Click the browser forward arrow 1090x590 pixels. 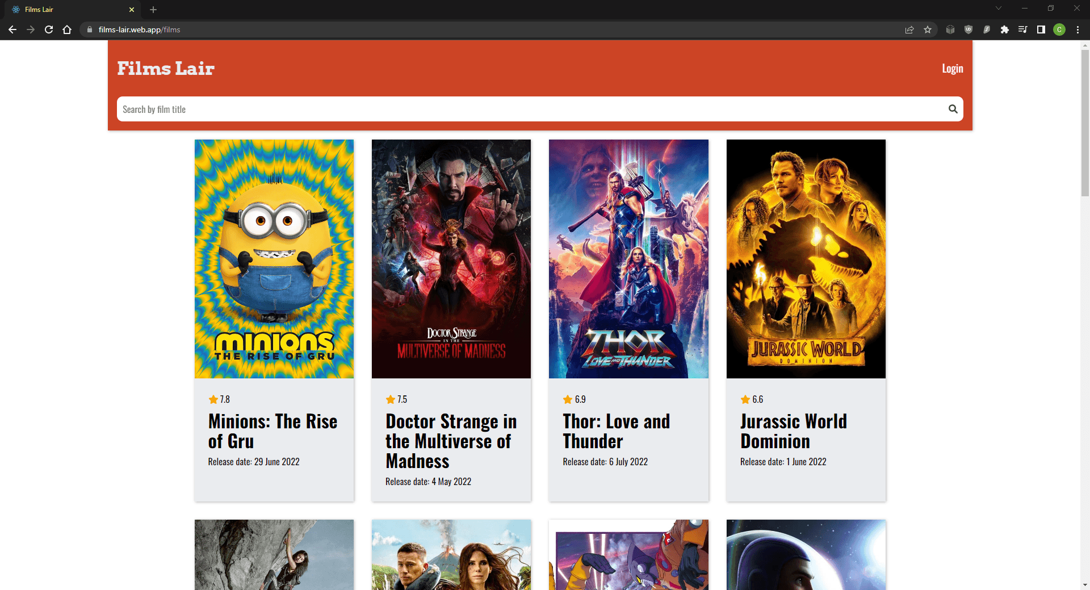(x=31, y=29)
